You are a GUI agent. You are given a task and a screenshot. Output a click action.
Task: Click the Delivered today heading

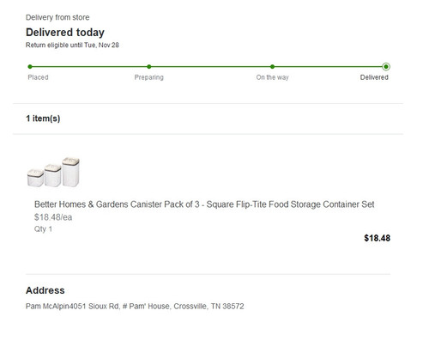tap(65, 33)
